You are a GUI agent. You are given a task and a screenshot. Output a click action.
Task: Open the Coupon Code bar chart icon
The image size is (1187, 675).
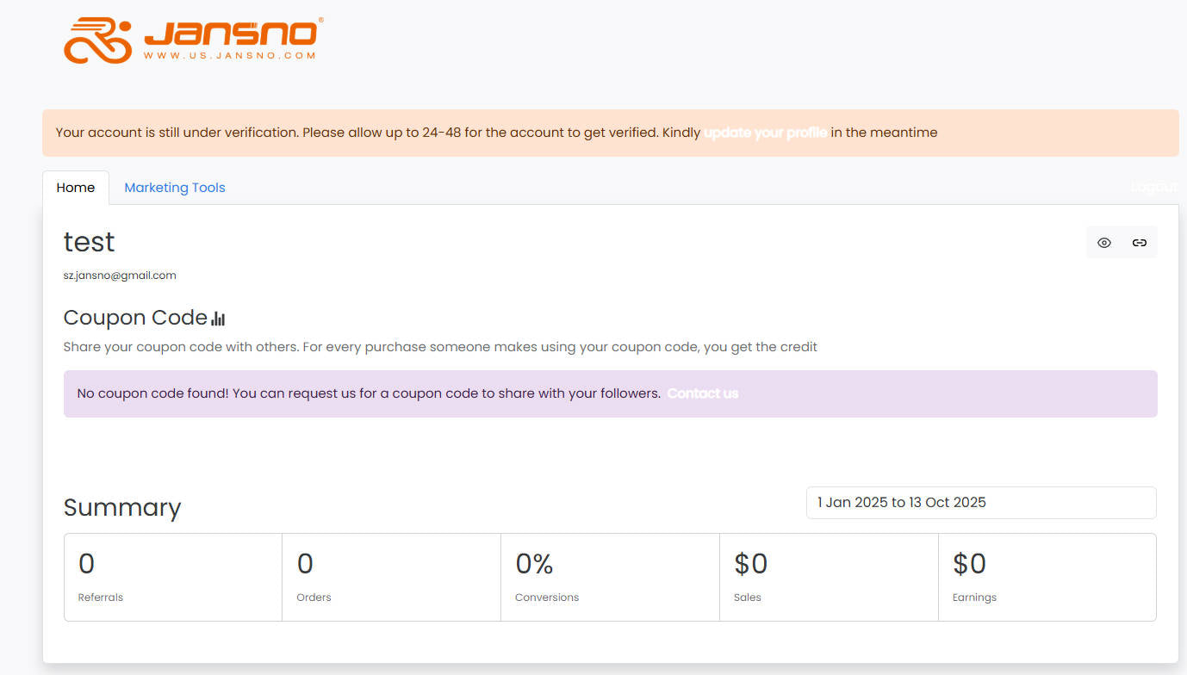tap(218, 319)
